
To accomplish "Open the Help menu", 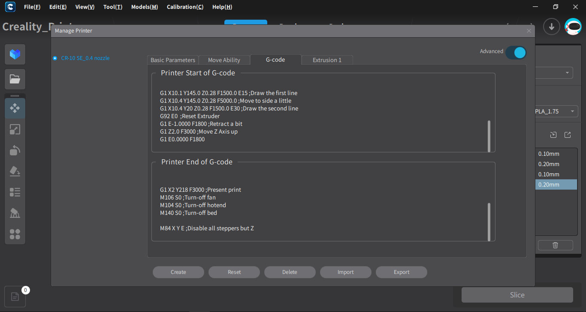I will [222, 7].
